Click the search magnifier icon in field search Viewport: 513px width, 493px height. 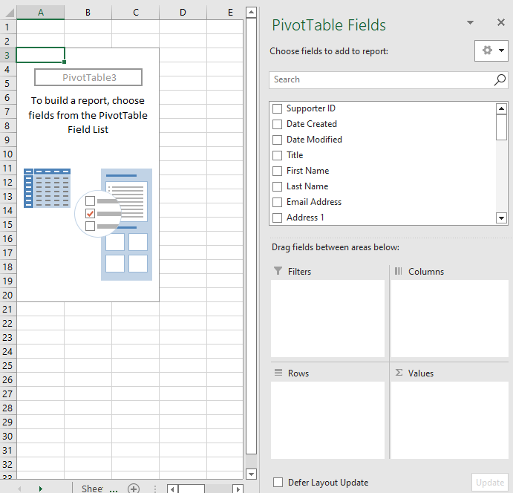pyautogui.click(x=500, y=79)
